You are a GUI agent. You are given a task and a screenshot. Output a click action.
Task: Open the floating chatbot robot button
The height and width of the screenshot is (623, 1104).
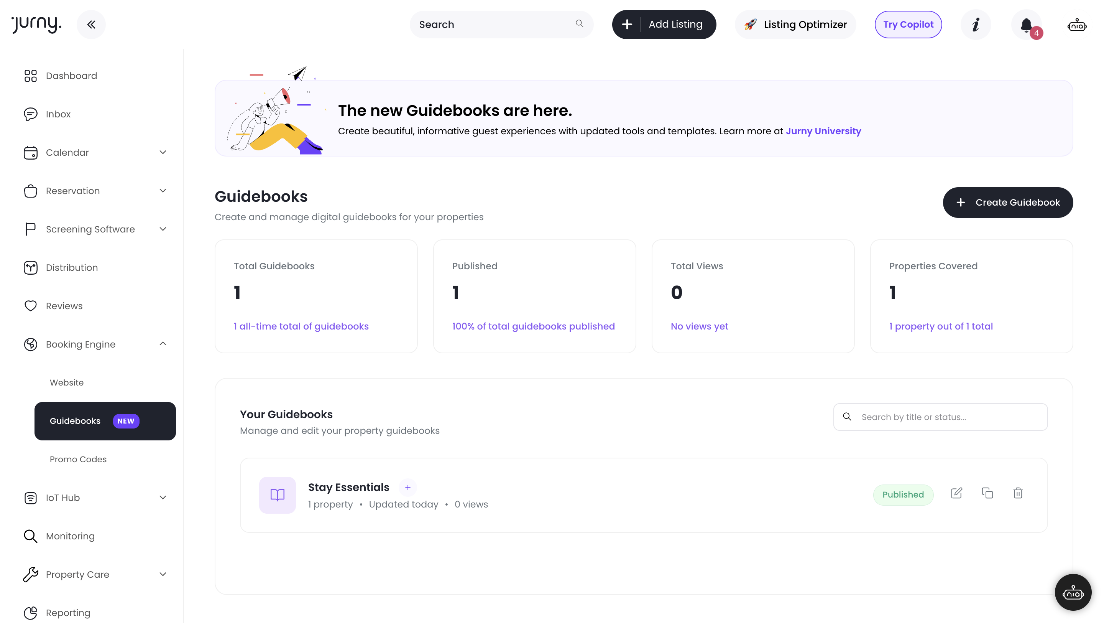pyautogui.click(x=1073, y=593)
